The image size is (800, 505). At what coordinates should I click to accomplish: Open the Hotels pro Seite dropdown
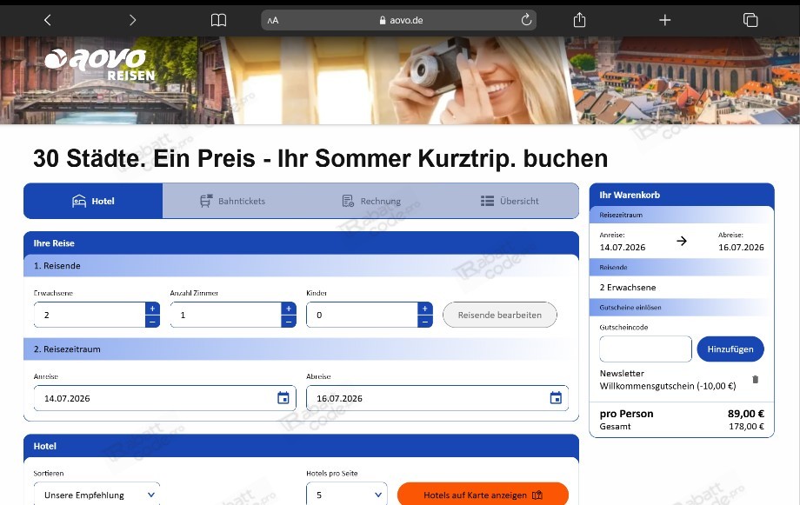click(346, 495)
